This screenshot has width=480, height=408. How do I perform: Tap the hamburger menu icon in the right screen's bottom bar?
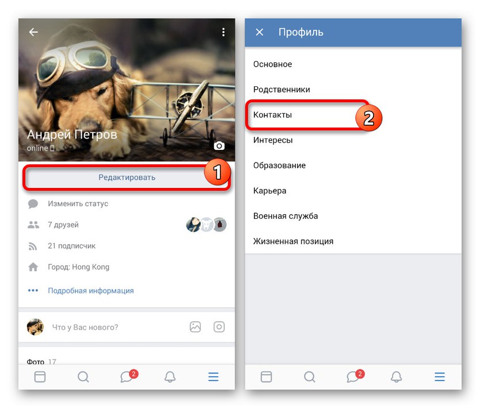(440, 377)
